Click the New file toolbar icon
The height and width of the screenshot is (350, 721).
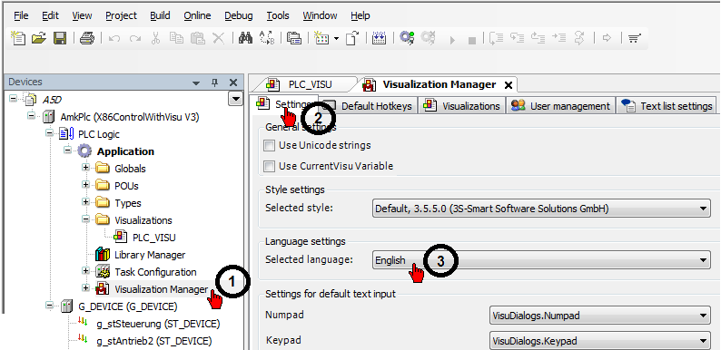click(18, 38)
